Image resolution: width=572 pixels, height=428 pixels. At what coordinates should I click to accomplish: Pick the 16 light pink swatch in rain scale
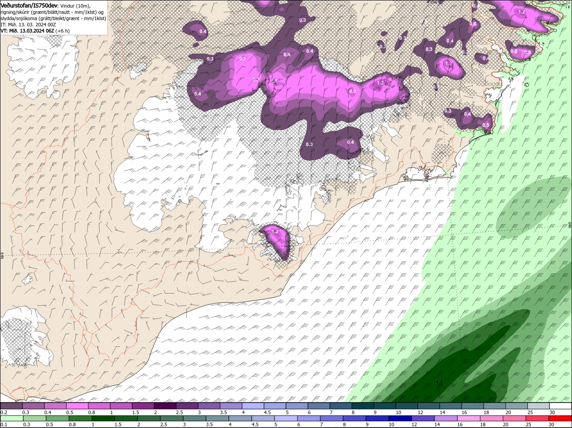pos(469,419)
